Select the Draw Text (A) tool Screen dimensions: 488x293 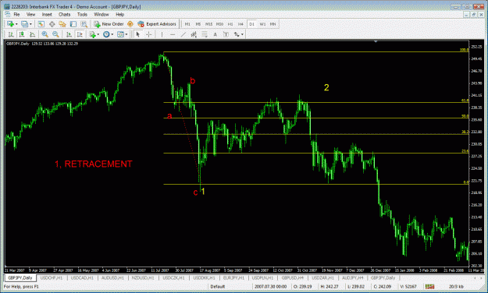(215, 34)
